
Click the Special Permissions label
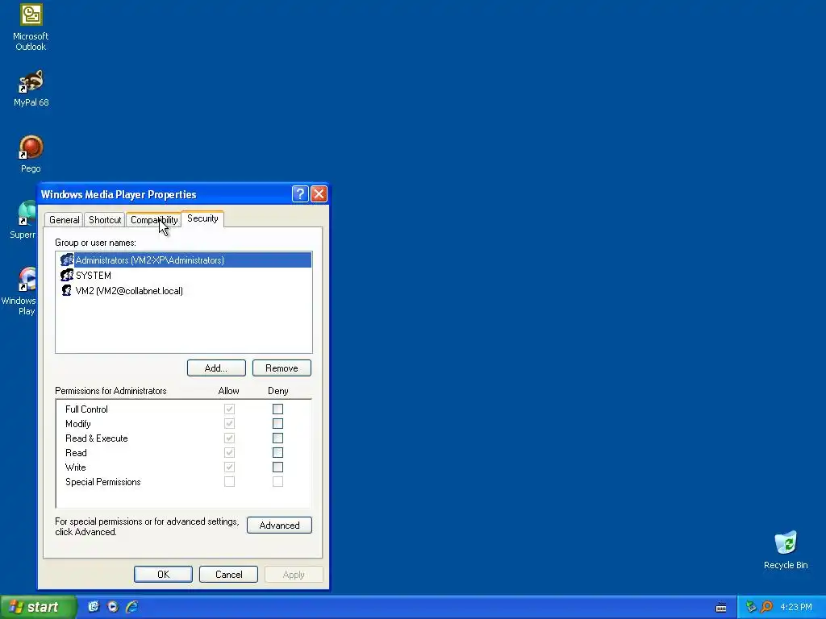coord(102,482)
